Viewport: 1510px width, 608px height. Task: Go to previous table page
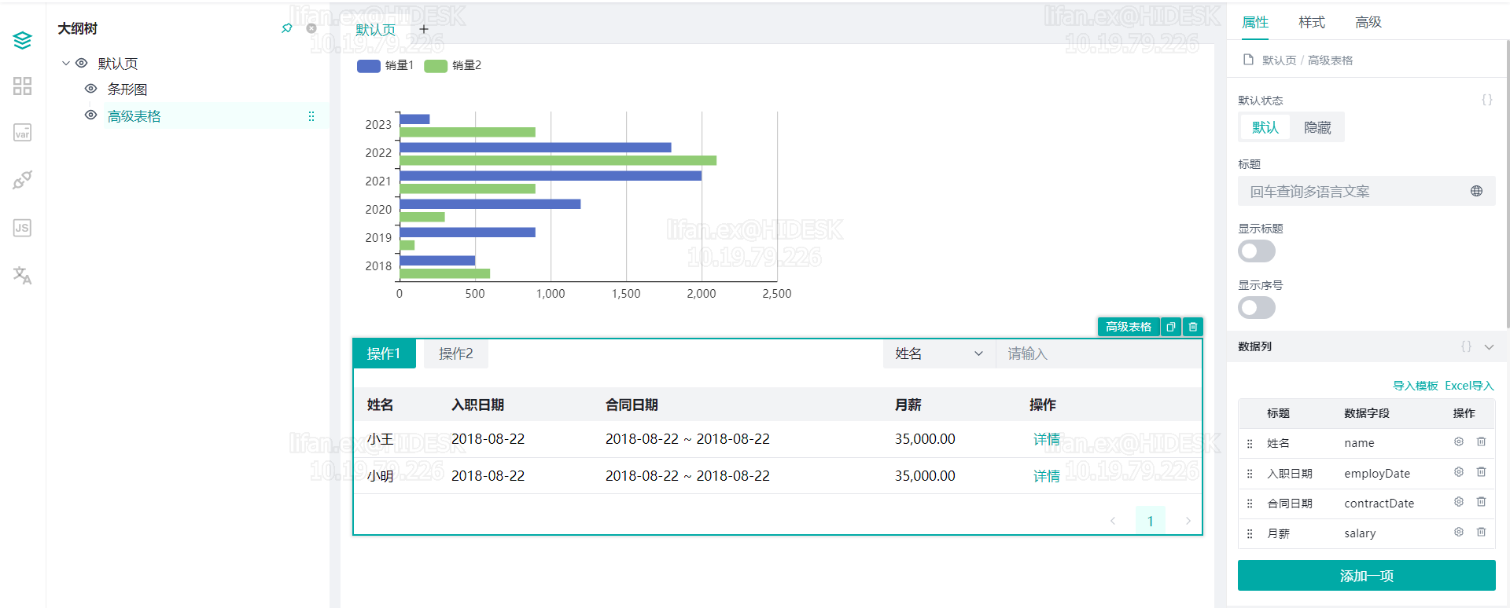[1113, 521]
